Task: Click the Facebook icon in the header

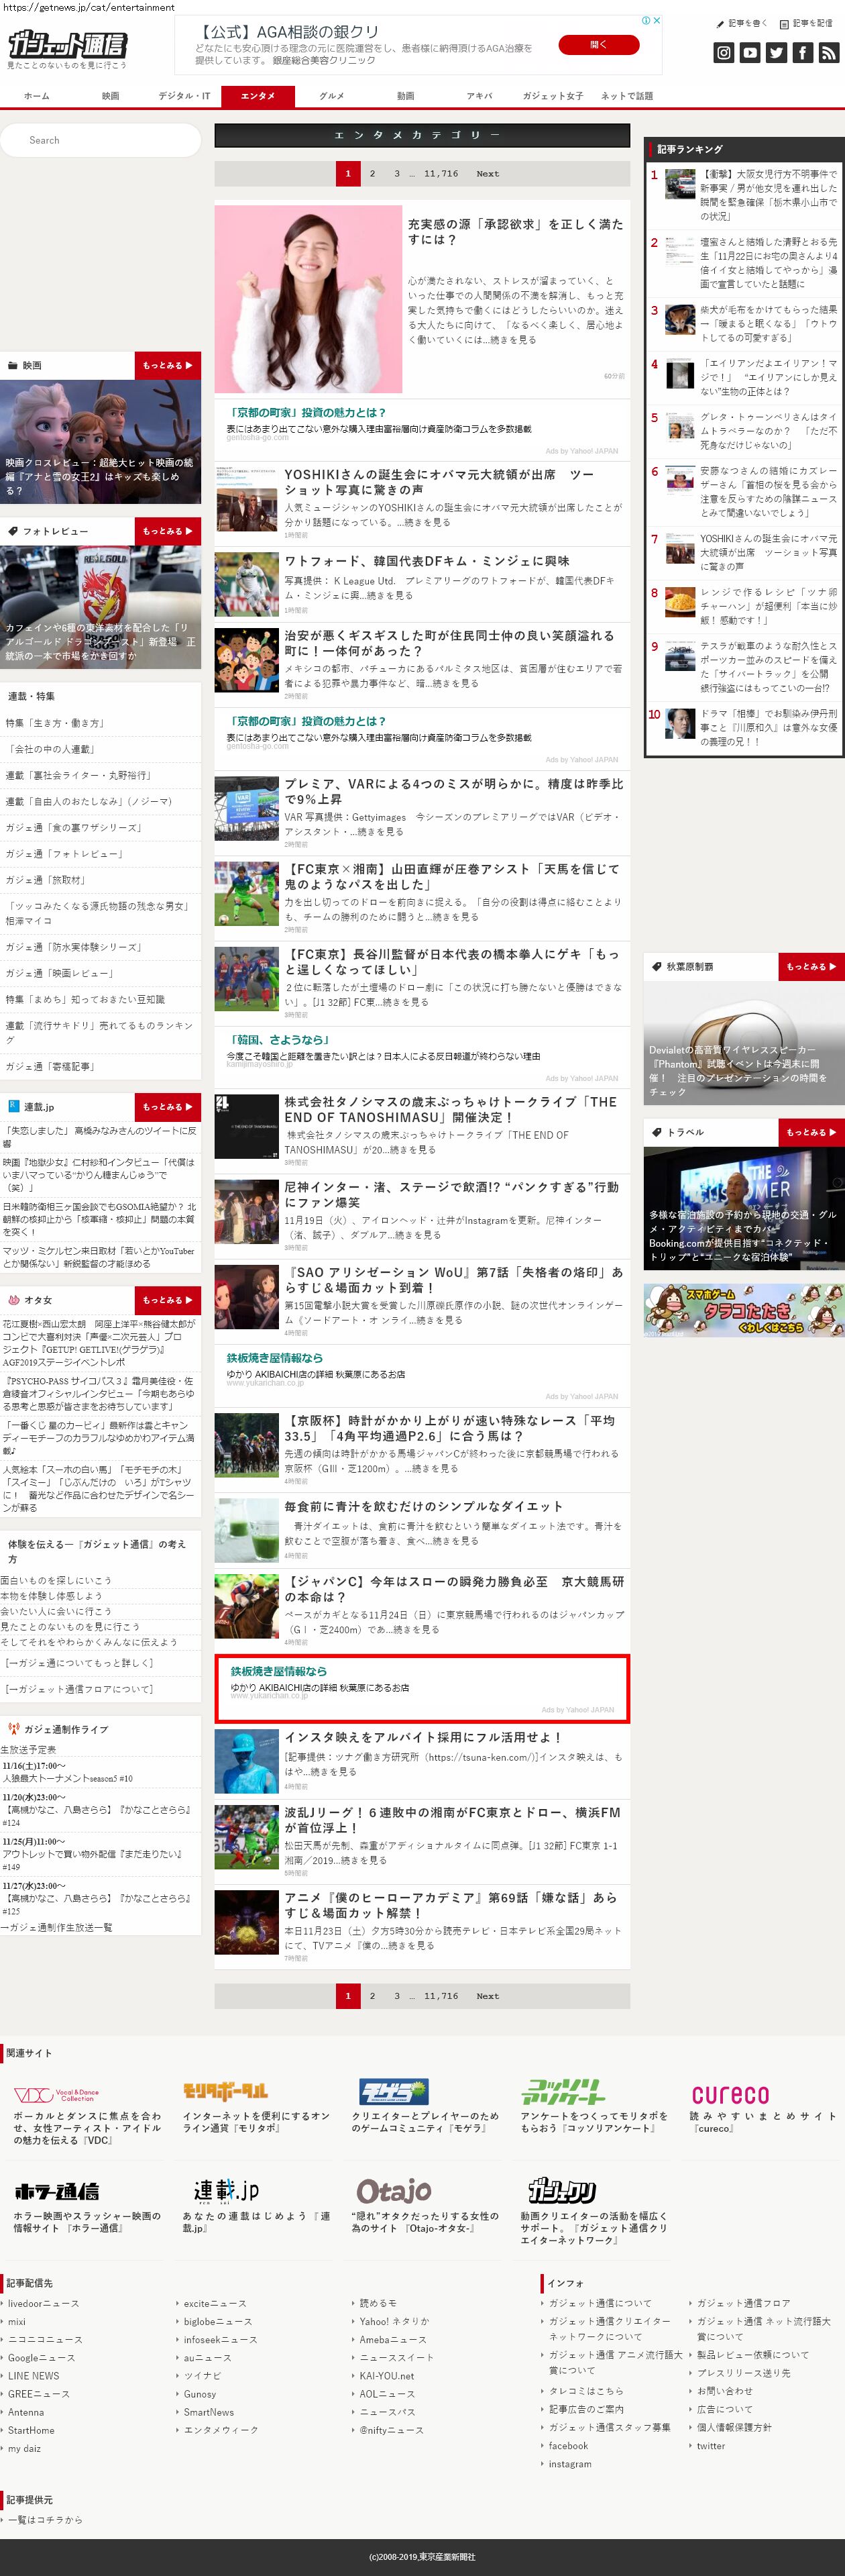Action: point(802,53)
